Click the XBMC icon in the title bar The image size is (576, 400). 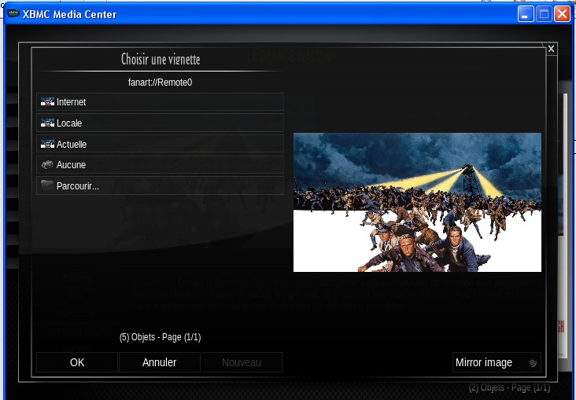13,13
